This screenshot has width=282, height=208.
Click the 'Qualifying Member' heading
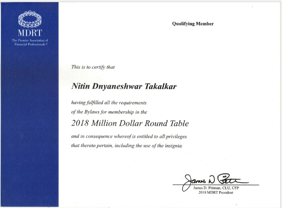(193, 24)
